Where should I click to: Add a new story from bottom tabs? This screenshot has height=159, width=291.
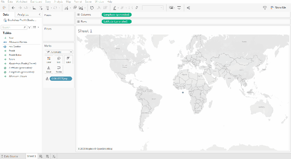(54, 156)
